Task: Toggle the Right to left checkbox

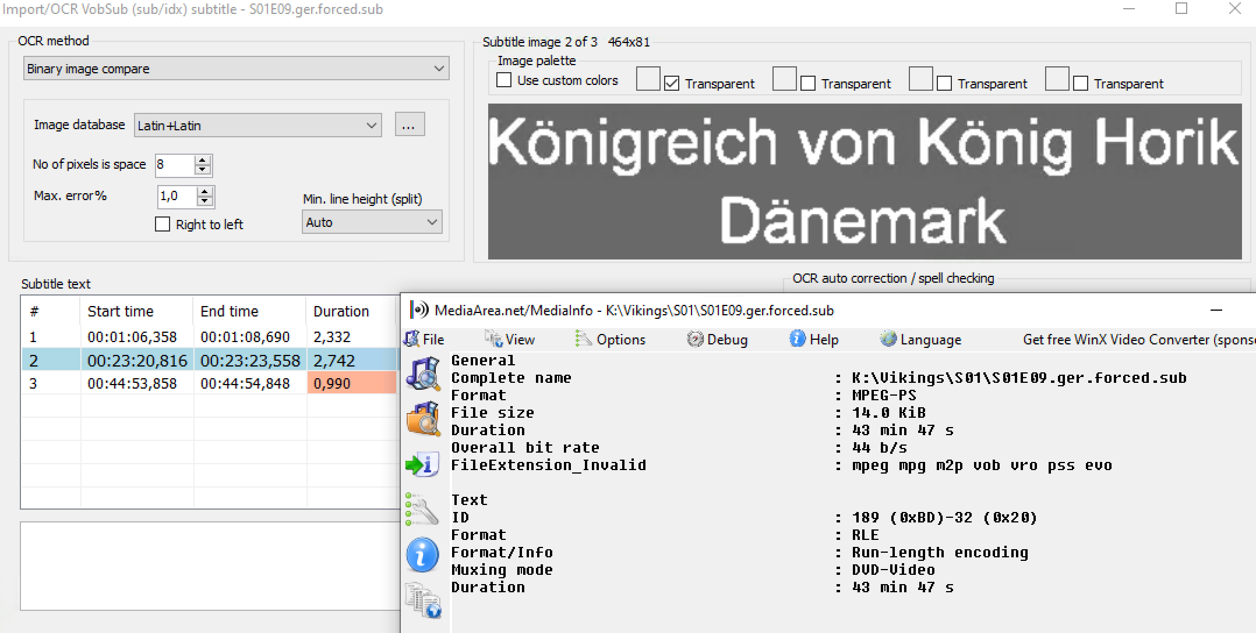Action: pyautogui.click(x=163, y=224)
